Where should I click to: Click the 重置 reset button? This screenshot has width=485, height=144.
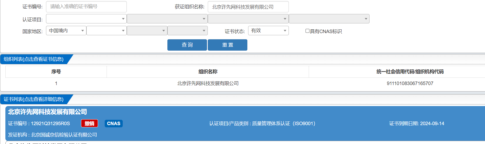(227, 45)
